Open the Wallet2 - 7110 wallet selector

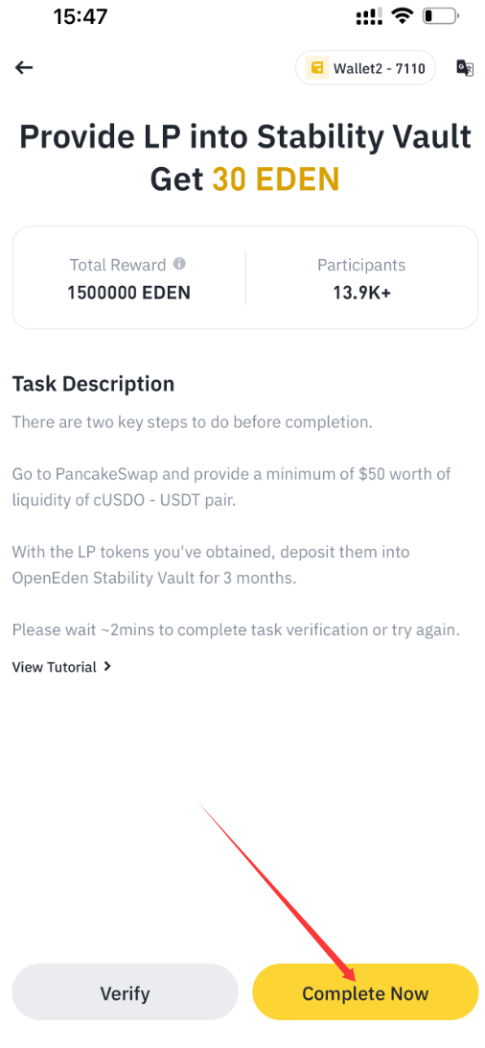click(x=365, y=68)
